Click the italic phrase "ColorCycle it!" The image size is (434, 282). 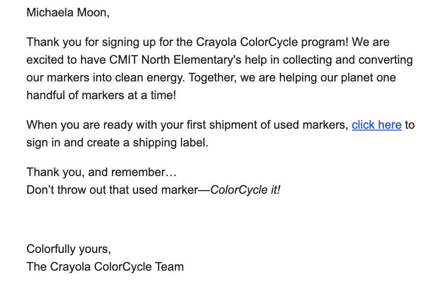pos(245,190)
